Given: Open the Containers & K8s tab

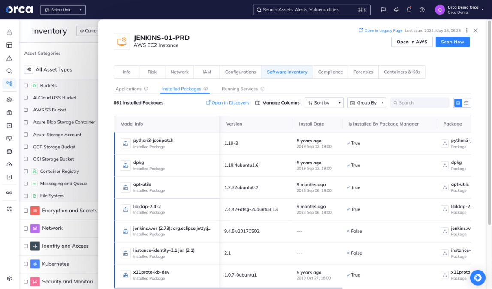Looking at the screenshot, I should point(402,72).
